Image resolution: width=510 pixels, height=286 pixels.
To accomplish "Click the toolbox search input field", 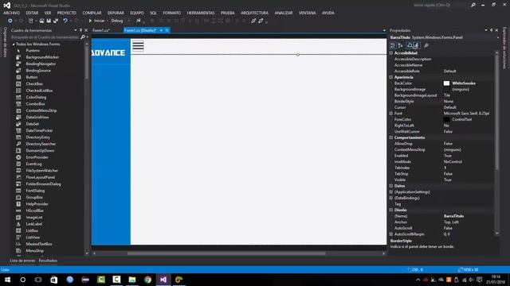I will 45,37.
